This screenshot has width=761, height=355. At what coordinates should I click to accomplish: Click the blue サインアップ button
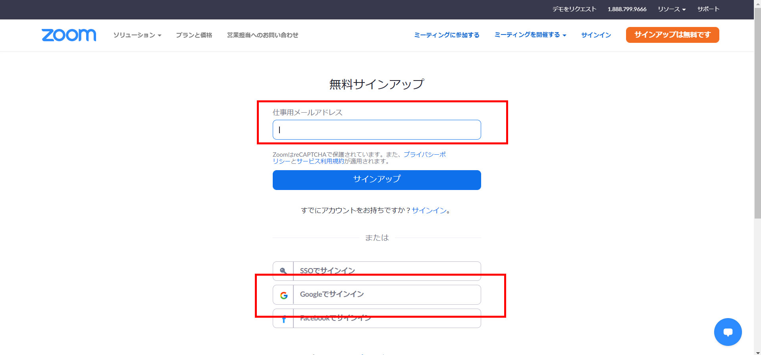pyautogui.click(x=377, y=180)
